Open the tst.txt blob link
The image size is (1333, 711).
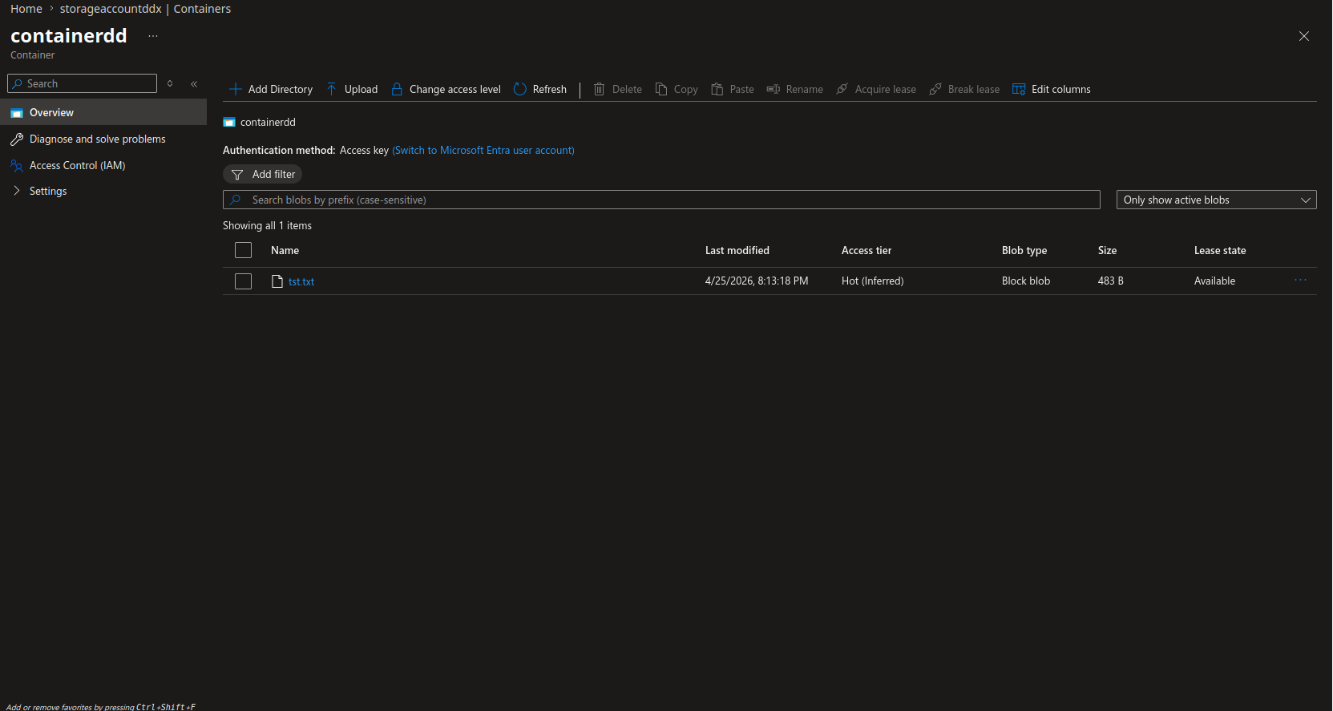(301, 281)
